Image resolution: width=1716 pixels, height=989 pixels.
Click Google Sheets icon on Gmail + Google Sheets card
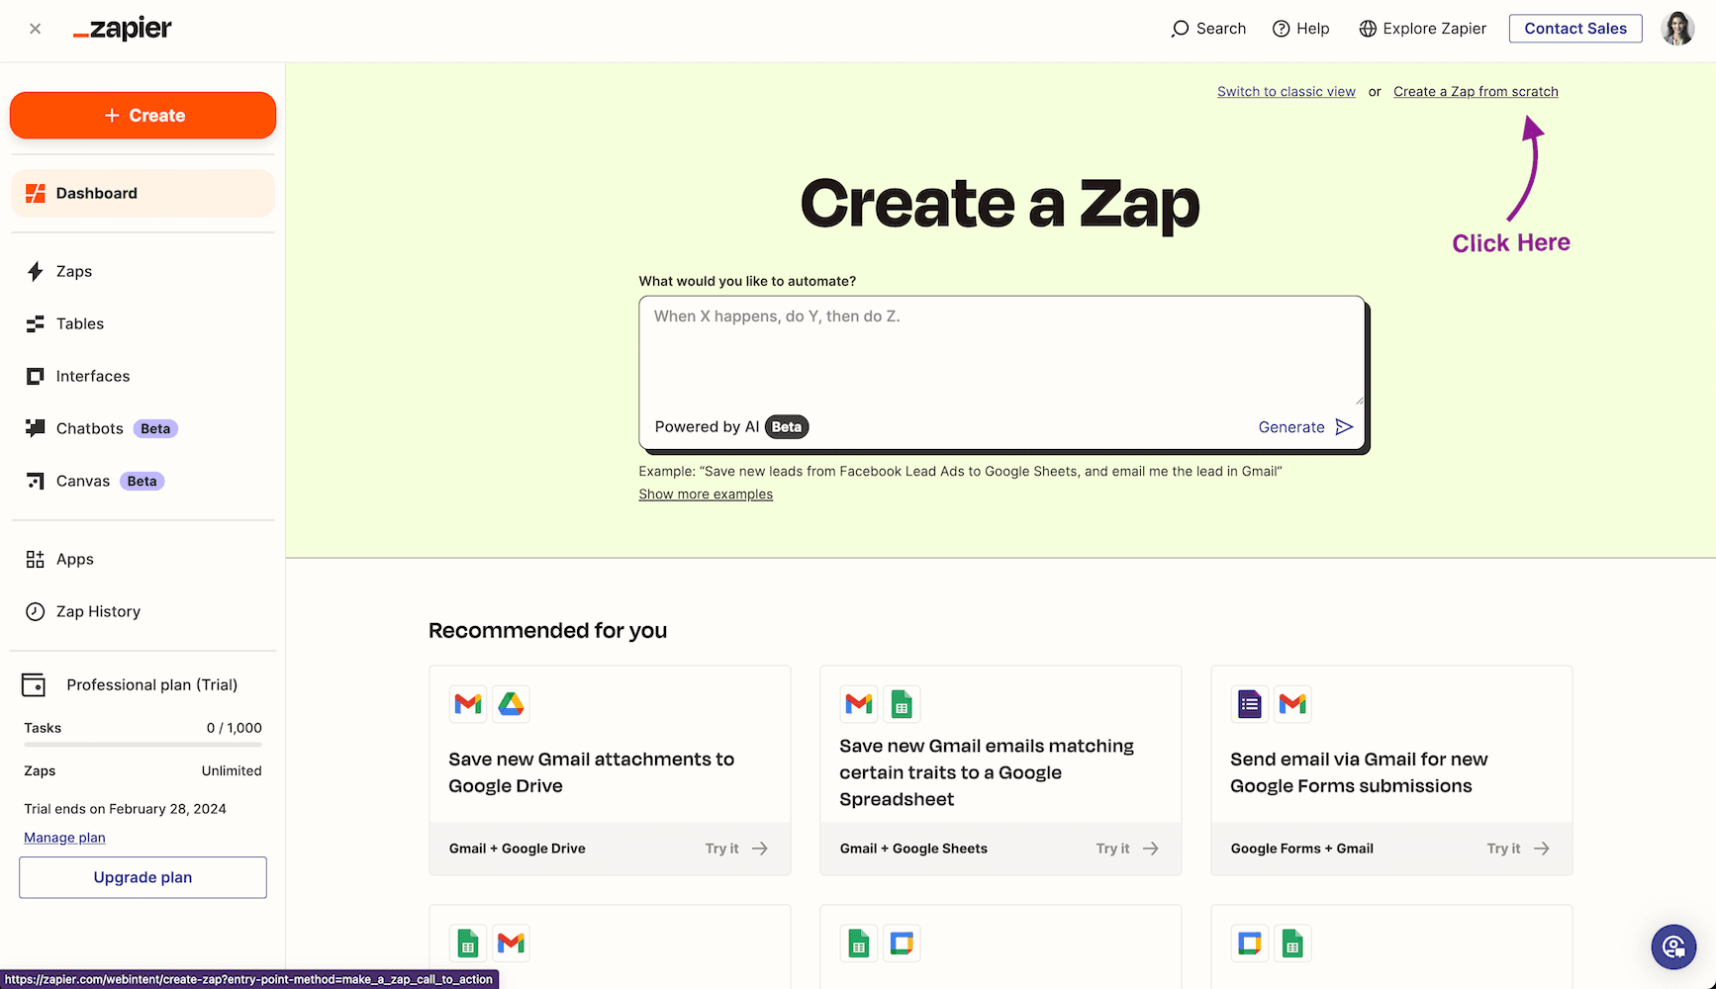902,704
